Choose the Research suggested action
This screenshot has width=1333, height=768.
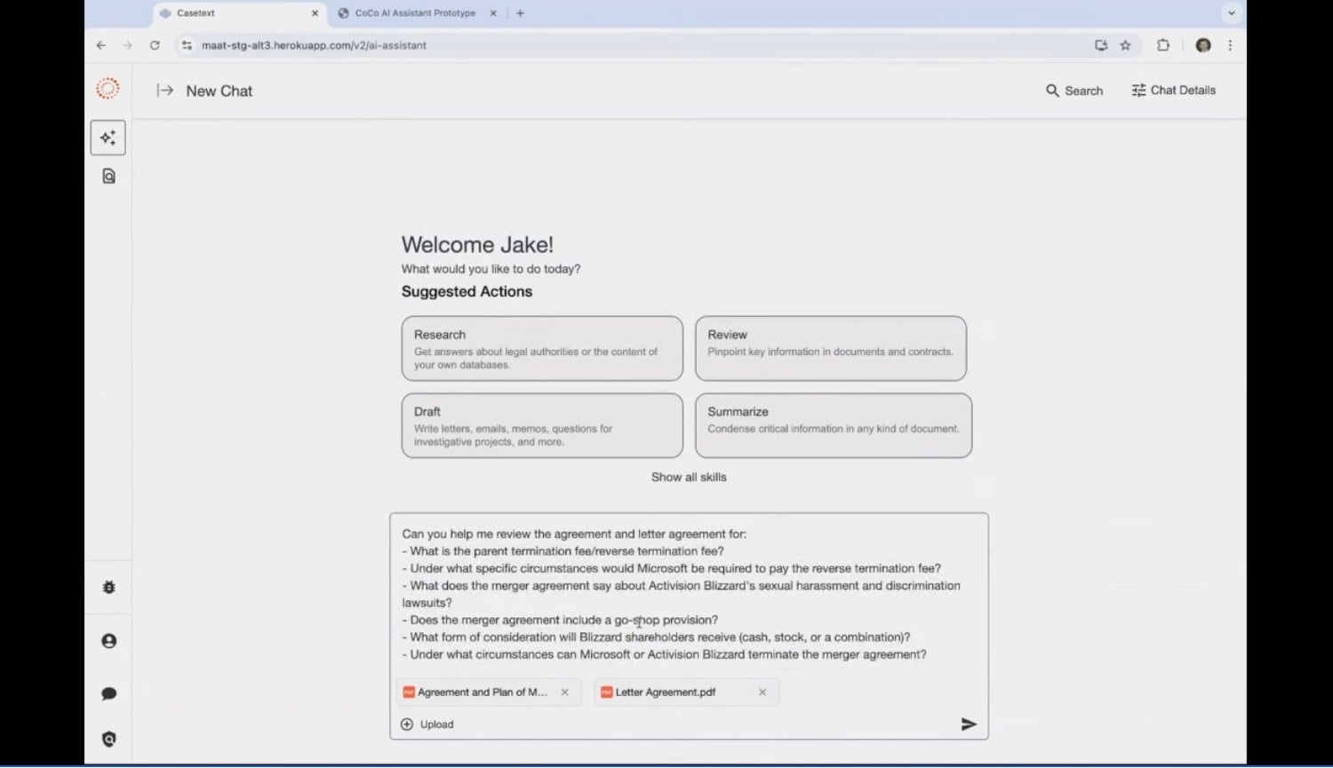tap(541, 348)
